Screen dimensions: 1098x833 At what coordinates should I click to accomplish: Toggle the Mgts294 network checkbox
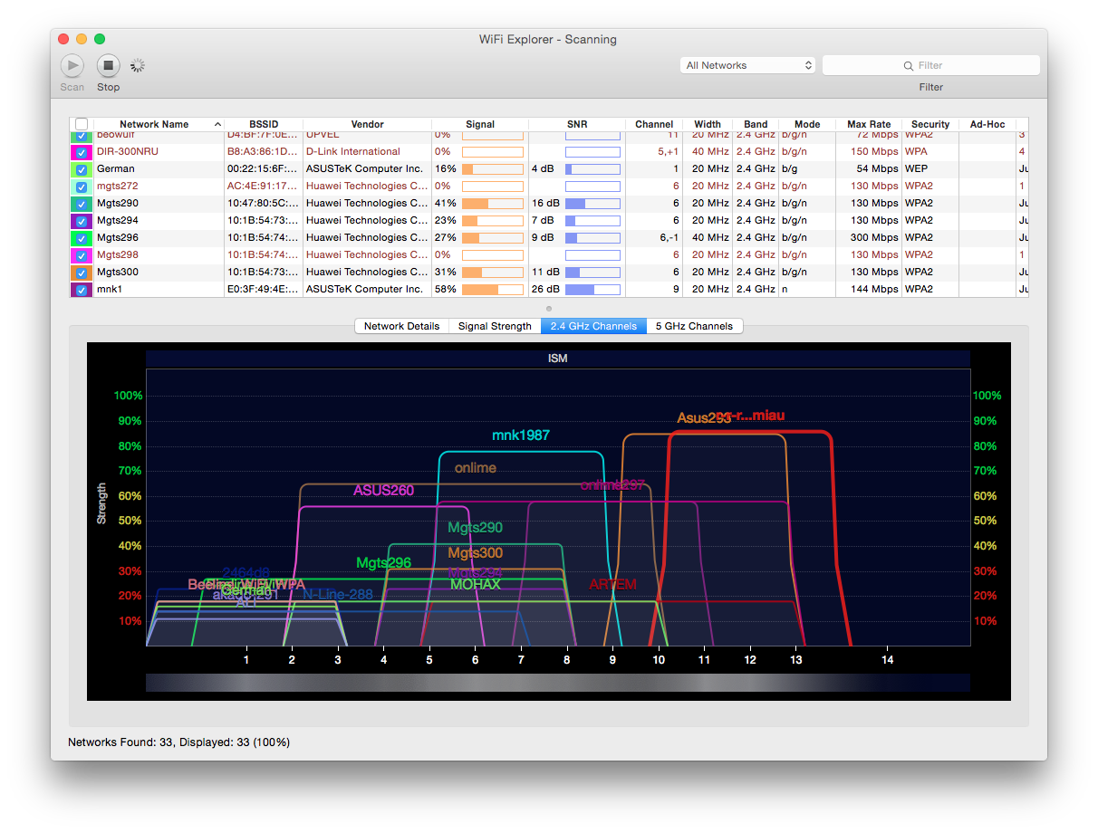coord(82,220)
